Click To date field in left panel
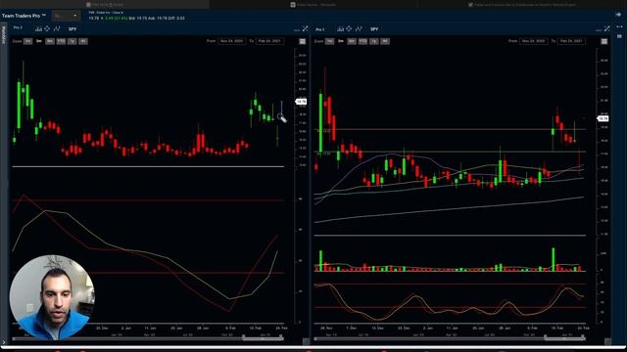Screen dimensions: 627x352 [269, 41]
